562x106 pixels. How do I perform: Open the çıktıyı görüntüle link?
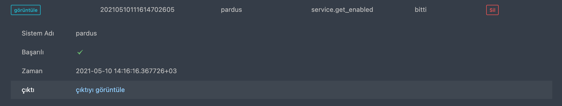[100, 90]
